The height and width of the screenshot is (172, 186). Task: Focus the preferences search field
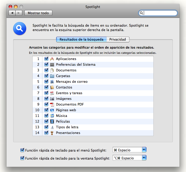(x=158, y=13)
